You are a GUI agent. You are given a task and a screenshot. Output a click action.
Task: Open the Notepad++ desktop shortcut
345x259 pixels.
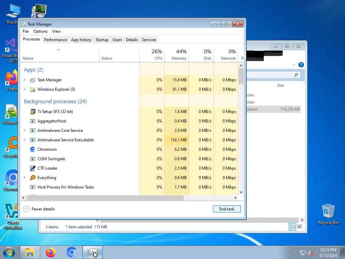[x=11, y=114]
